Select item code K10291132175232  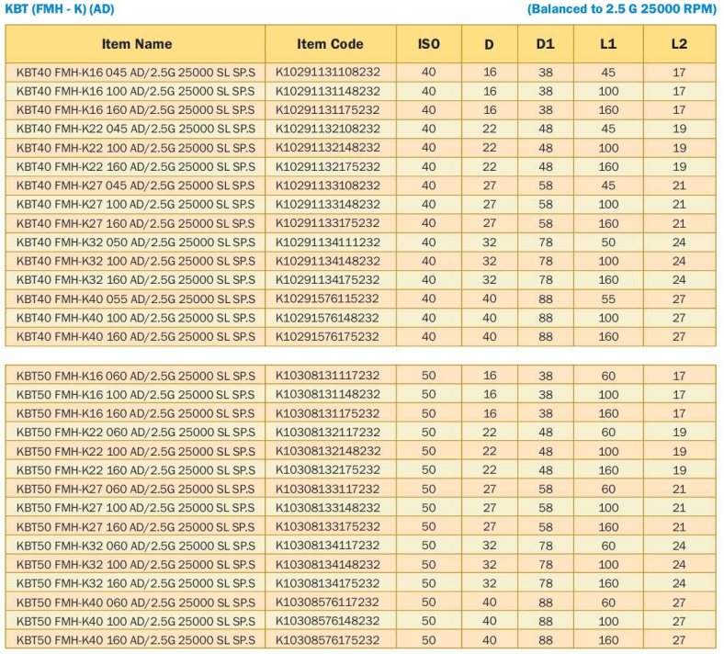328,166
